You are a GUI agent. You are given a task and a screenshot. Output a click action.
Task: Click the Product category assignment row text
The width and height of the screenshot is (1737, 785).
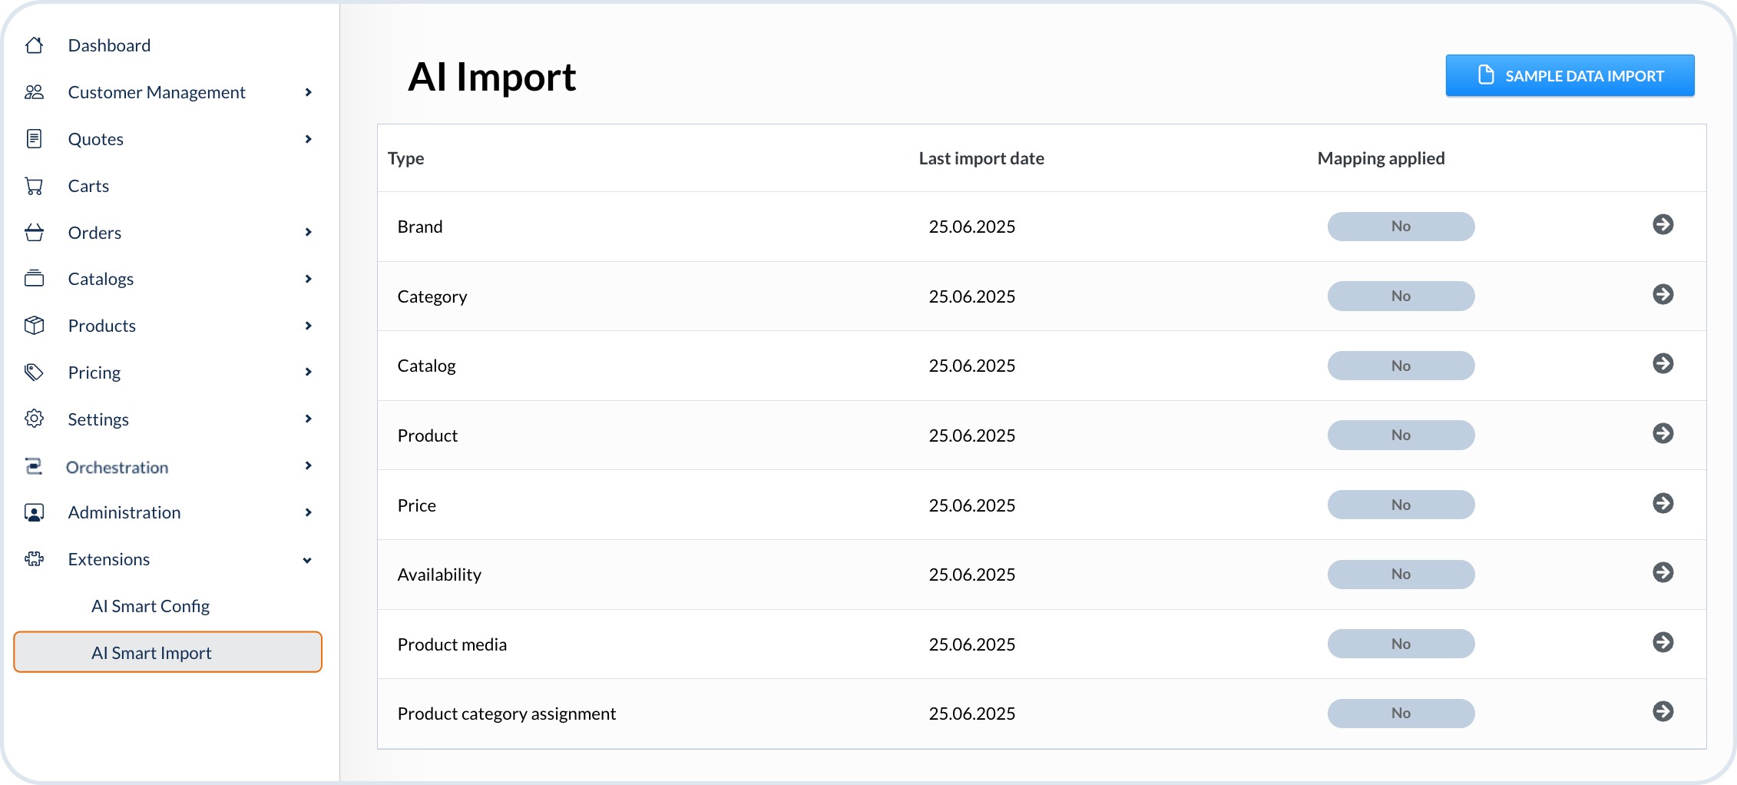coord(506,714)
